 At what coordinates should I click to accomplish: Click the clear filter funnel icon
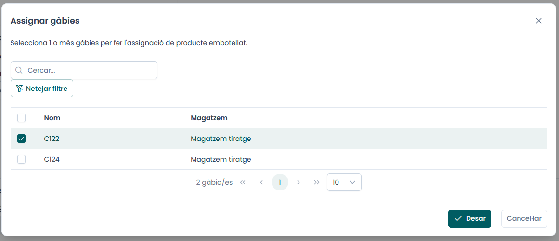[19, 89]
